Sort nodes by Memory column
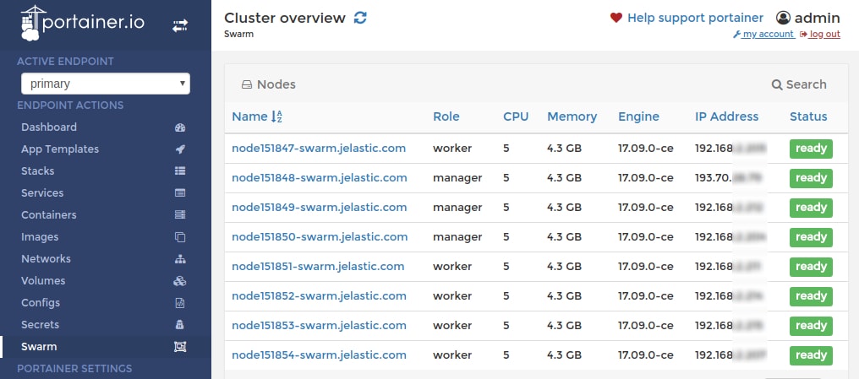Viewport: 859px width, 379px height. 572,116
